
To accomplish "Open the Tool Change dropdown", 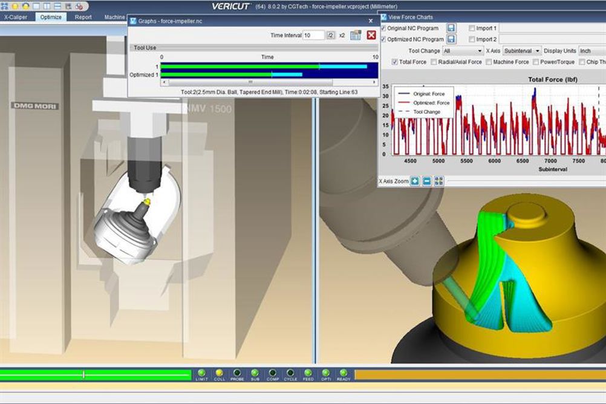I will (463, 51).
